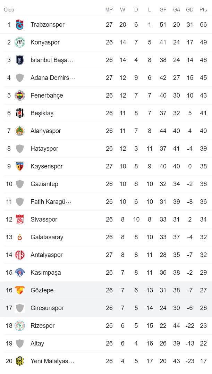Screen dimensions: 212x374
Task: Sort by the MP column header
Action: point(109,10)
